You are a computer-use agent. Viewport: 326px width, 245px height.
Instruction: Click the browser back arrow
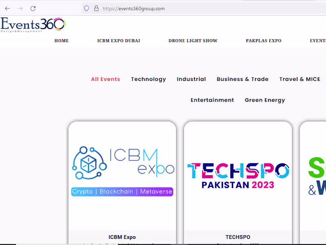[7, 9]
